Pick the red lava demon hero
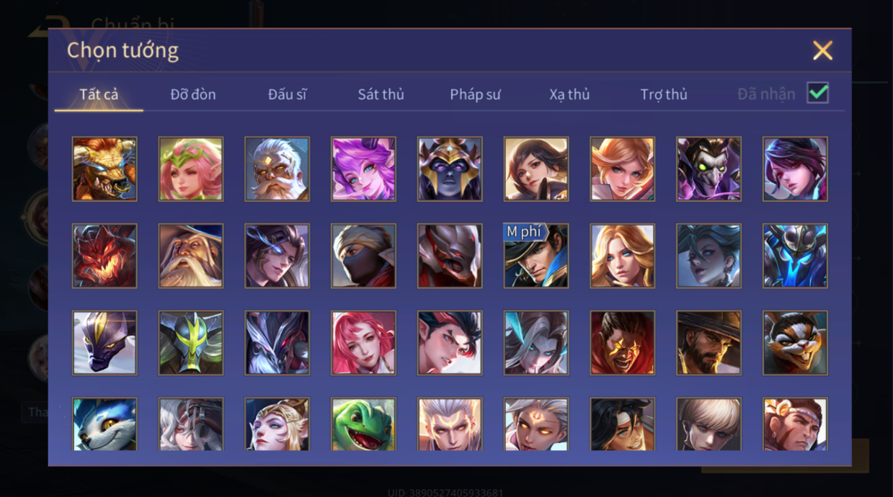This screenshot has width=893, height=497. click(105, 256)
